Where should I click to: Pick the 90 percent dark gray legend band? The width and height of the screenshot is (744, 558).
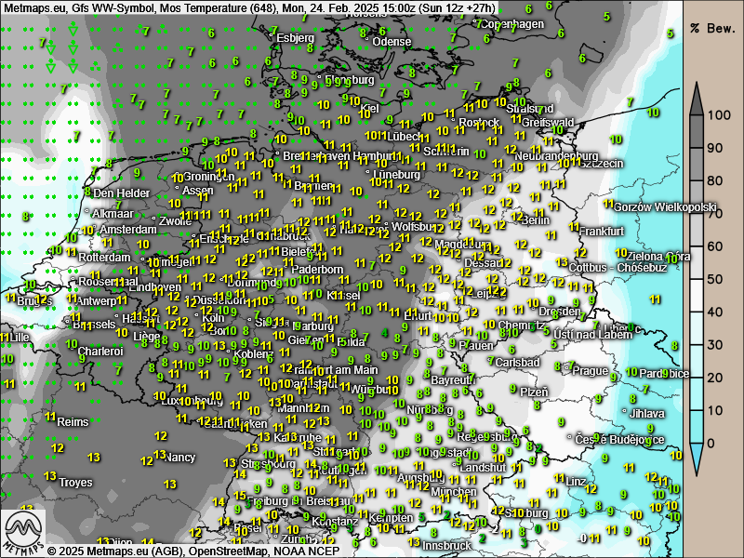click(x=697, y=148)
